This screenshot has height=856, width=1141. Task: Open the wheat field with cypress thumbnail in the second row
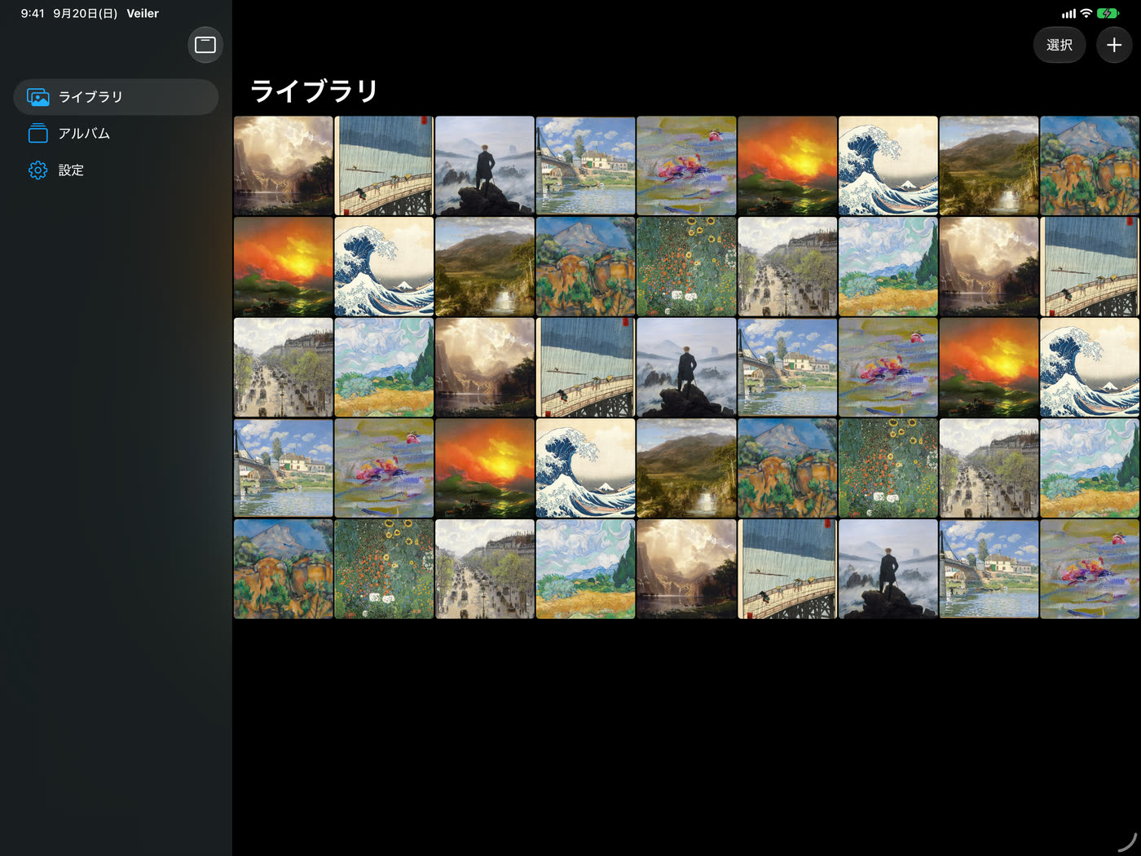coord(888,267)
